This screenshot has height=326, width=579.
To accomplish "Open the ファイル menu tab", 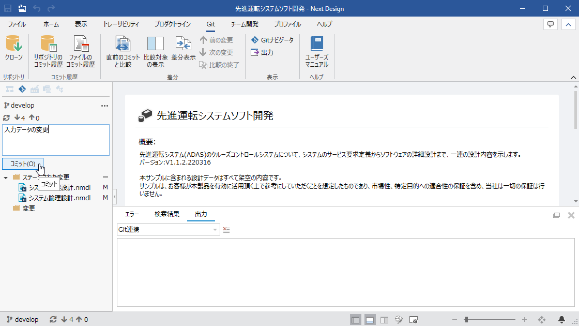I will (17, 24).
